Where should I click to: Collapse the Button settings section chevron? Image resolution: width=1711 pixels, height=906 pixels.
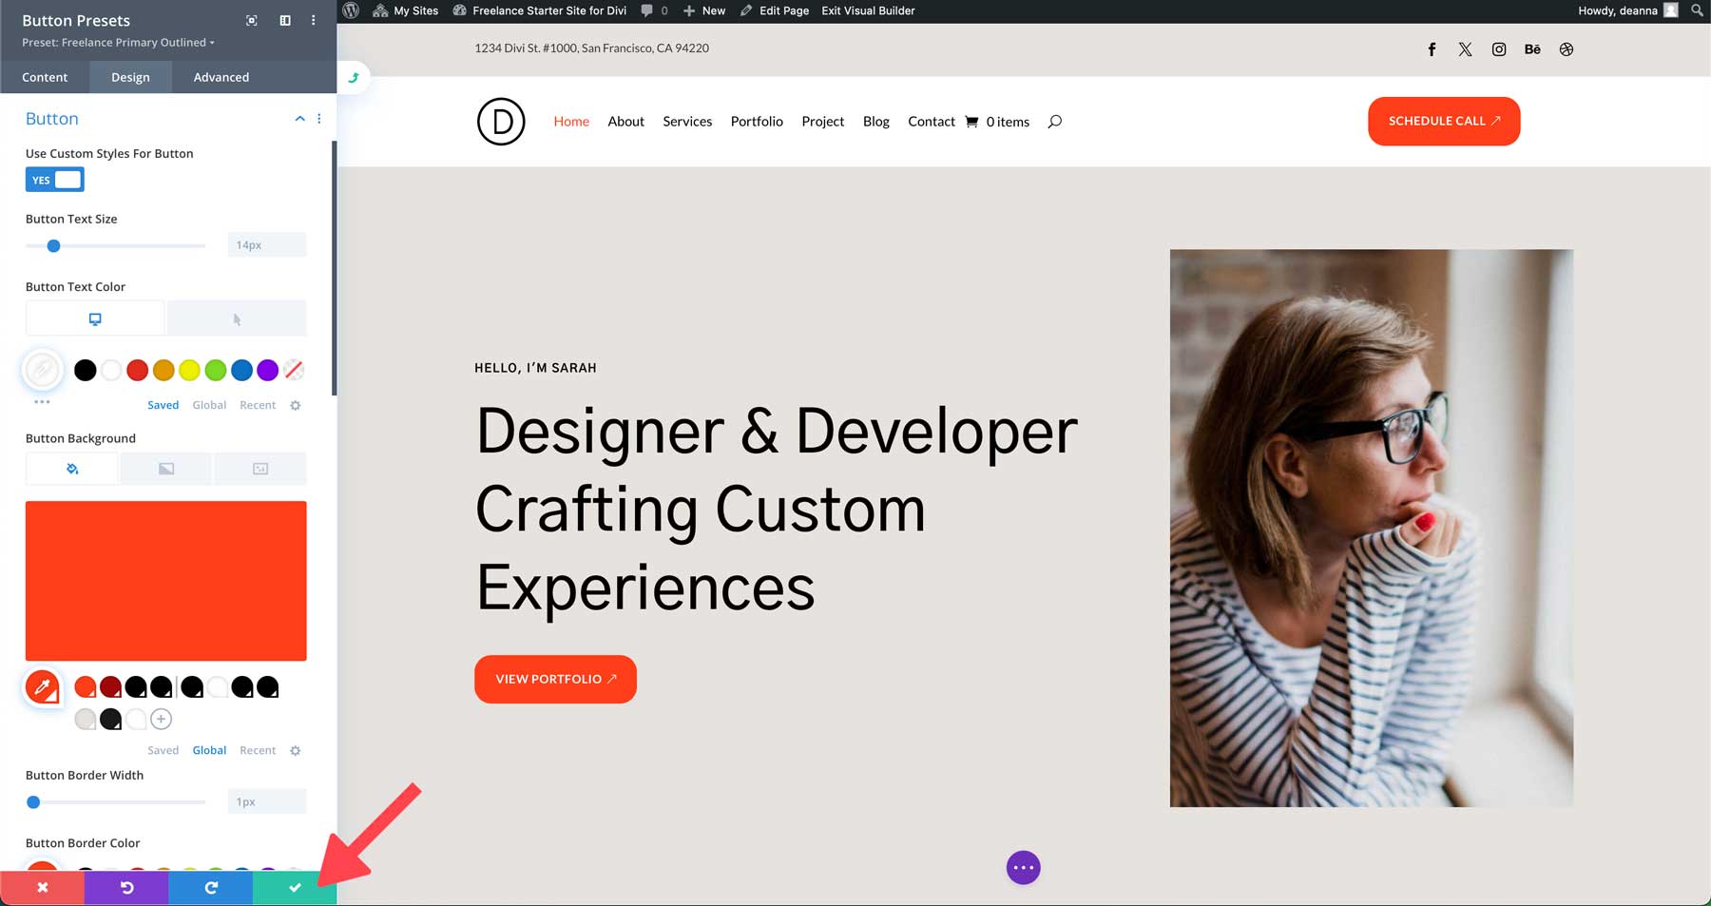[x=300, y=118]
